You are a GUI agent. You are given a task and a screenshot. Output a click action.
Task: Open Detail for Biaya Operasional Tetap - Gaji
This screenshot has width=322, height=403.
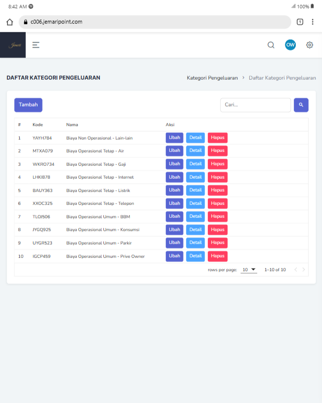point(195,164)
